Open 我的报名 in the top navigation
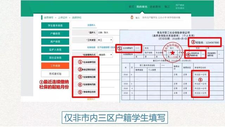This screenshot has width=225, height=127. click(x=142, y=7)
